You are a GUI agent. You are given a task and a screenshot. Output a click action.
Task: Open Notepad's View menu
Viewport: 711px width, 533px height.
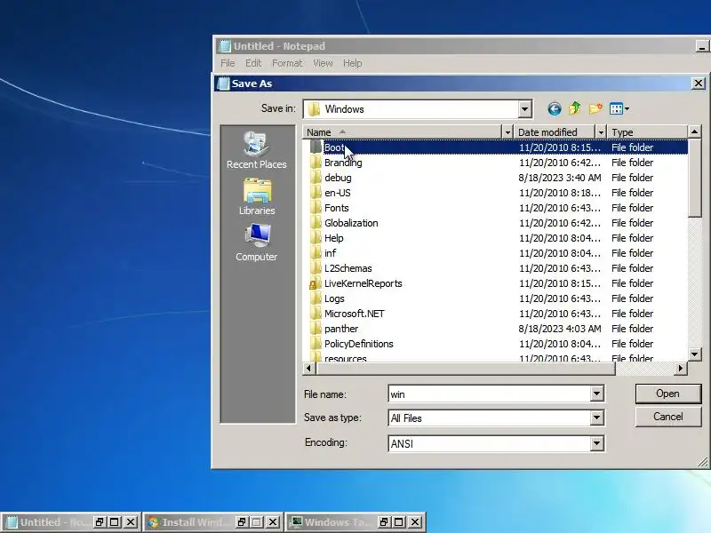[x=323, y=63]
